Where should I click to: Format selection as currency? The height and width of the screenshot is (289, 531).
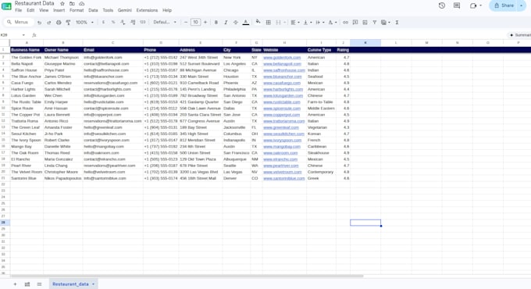(103, 23)
